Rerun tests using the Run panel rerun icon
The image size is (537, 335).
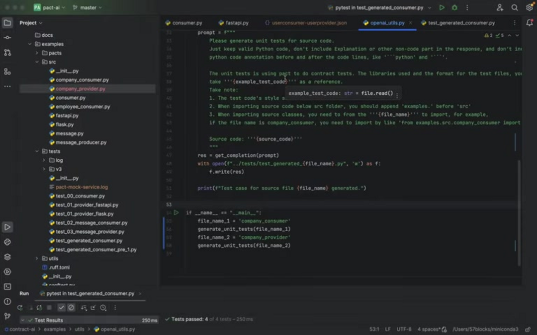[20, 308]
